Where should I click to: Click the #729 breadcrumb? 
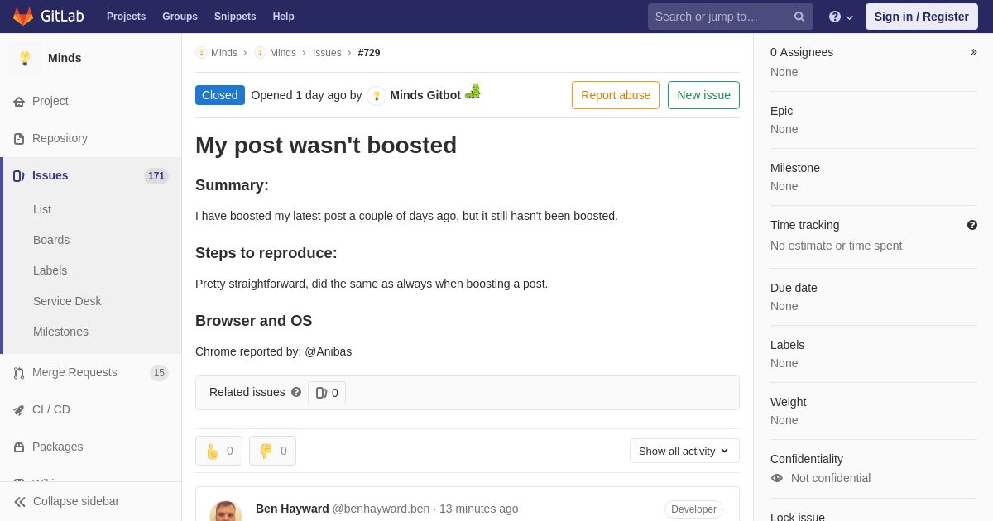pyautogui.click(x=369, y=53)
